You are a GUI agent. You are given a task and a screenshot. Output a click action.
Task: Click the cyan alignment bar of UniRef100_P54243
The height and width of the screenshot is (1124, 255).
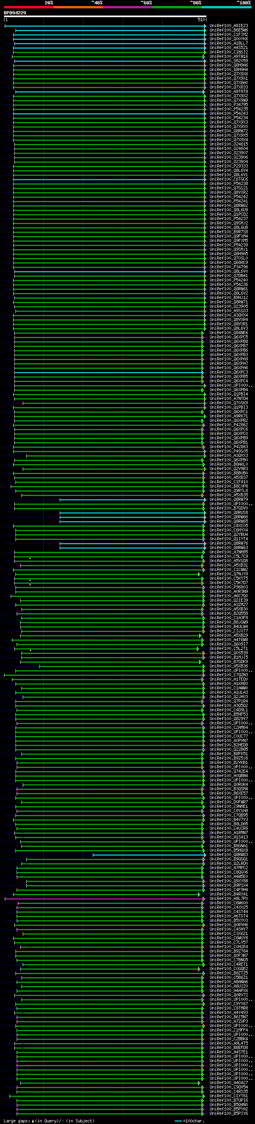pyautogui.click(x=109, y=114)
